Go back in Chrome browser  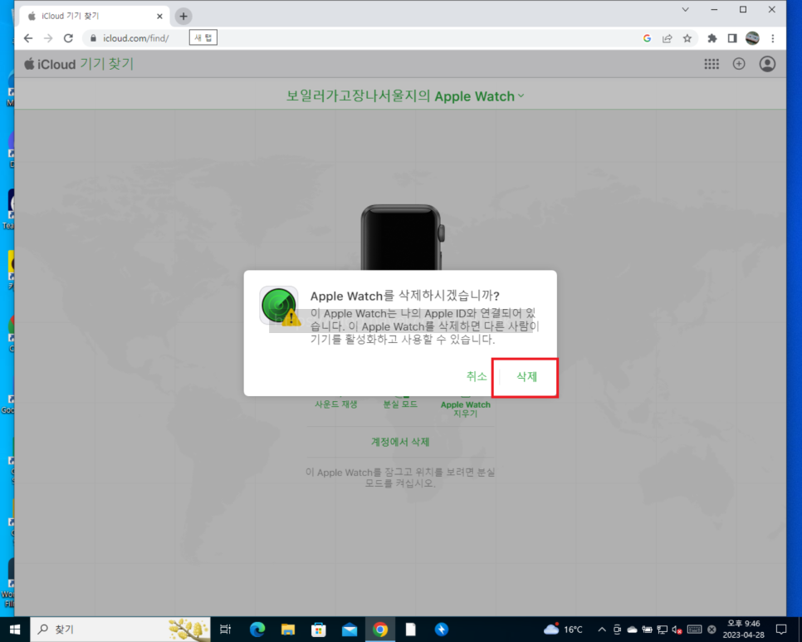click(x=28, y=38)
